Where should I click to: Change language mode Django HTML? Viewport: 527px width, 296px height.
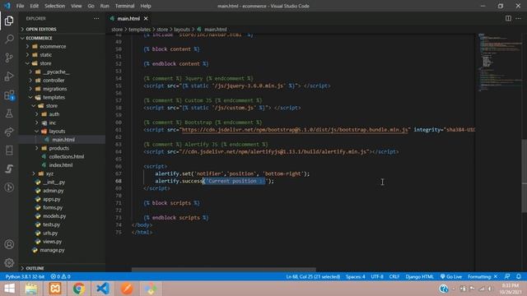tap(419, 276)
